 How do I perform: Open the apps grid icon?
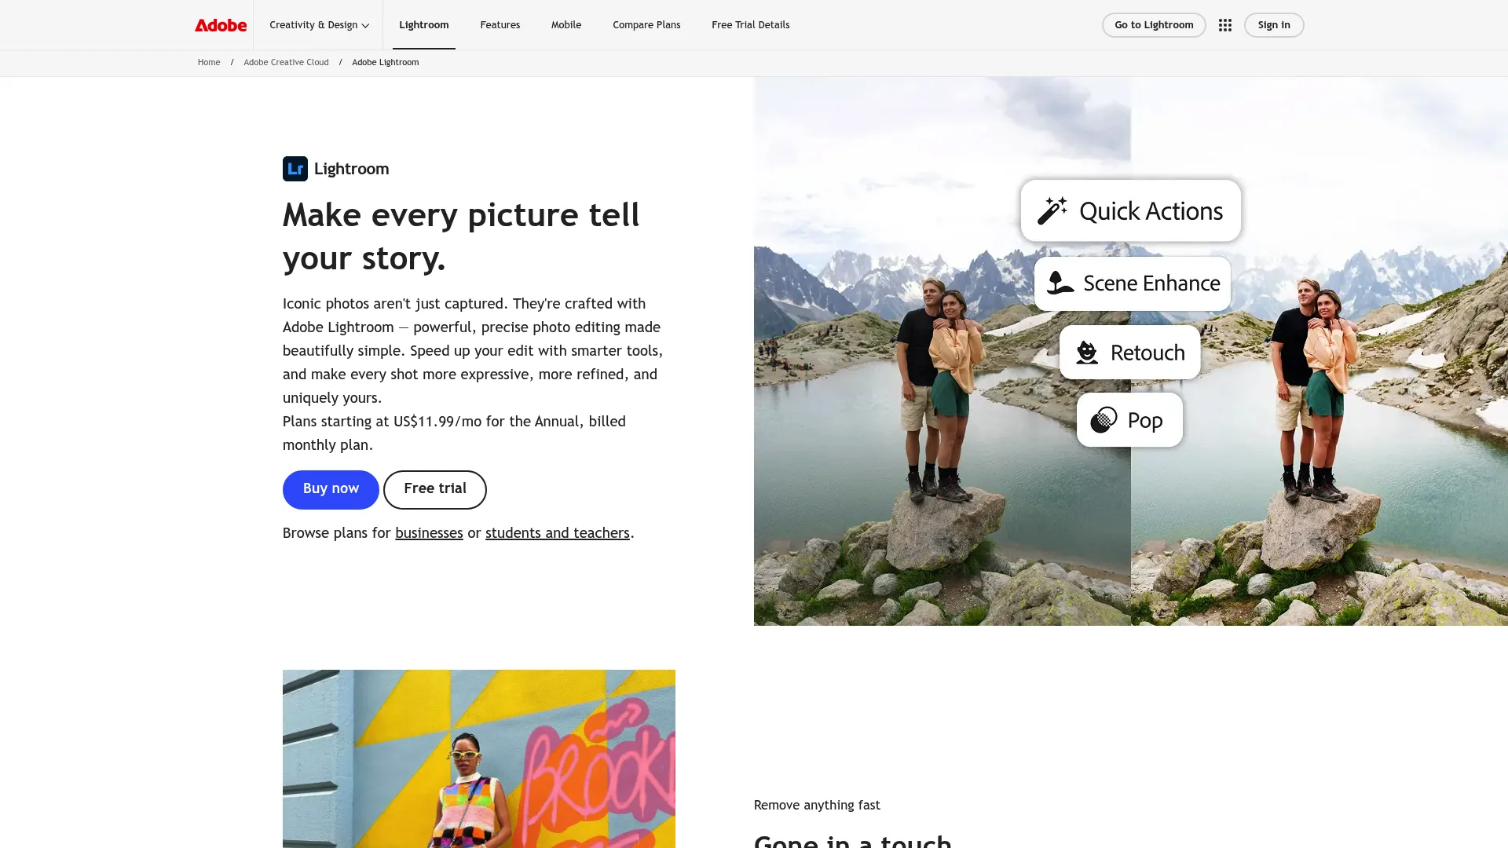pyautogui.click(x=1224, y=25)
